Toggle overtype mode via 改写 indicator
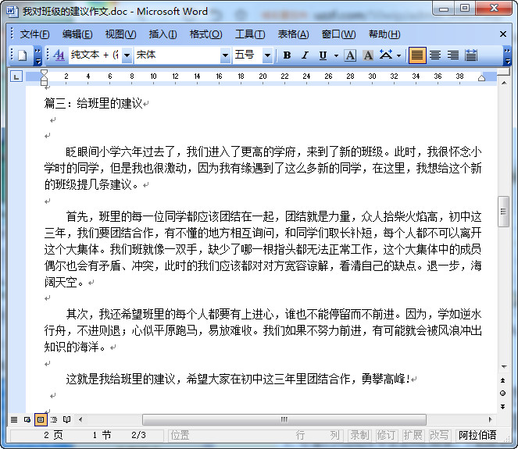This screenshot has width=518, height=449. [x=439, y=435]
